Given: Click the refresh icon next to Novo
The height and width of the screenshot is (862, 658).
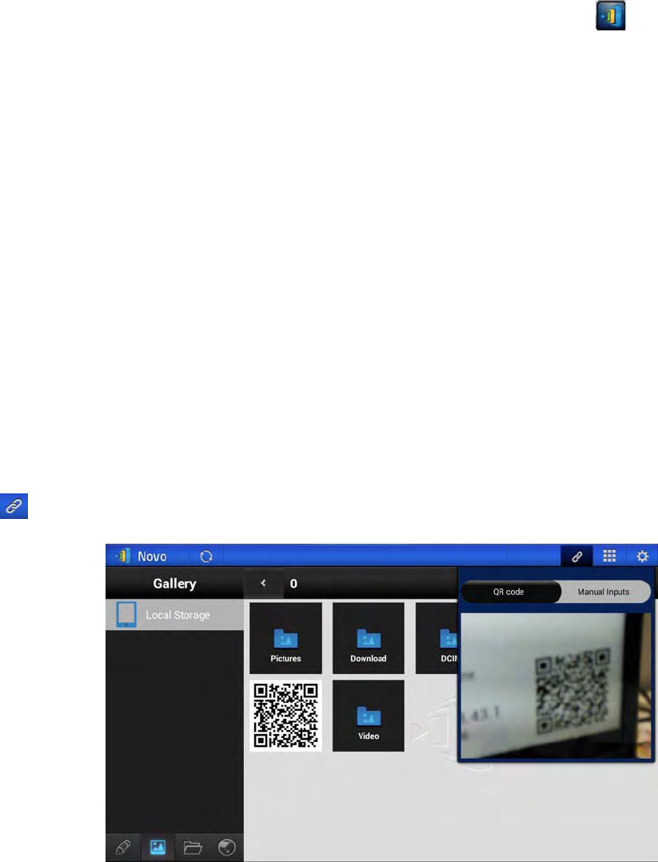Looking at the screenshot, I should coord(206,556).
